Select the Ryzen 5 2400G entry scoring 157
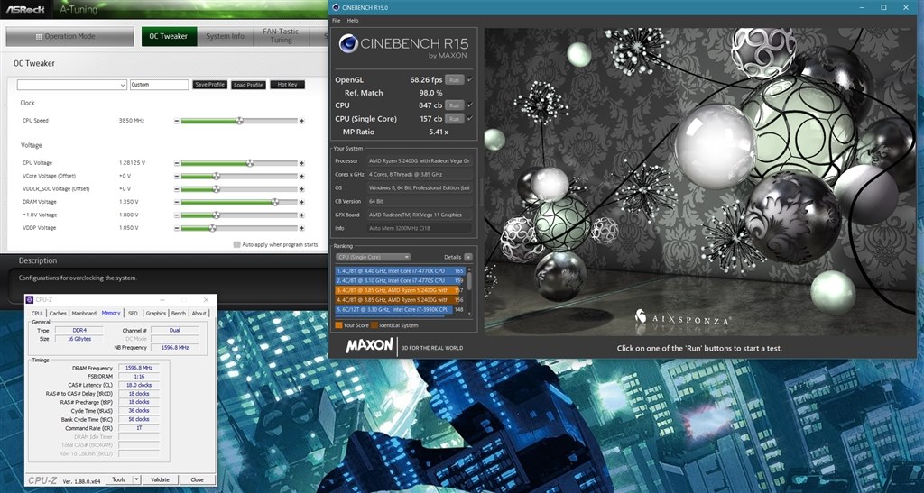The height and width of the screenshot is (493, 924). point(400,290)
